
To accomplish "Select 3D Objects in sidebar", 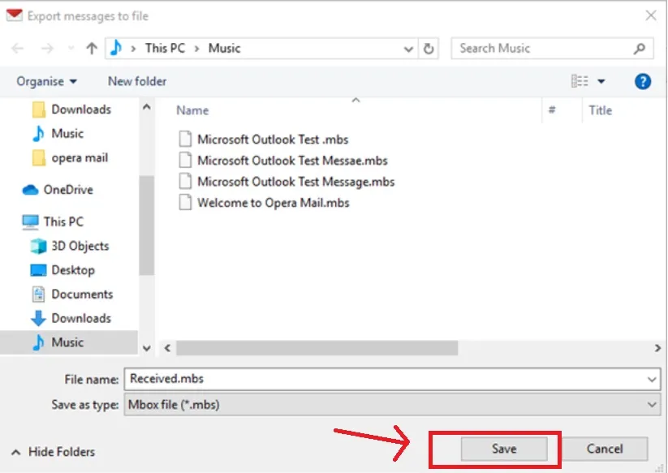I will tap(80, 246).
